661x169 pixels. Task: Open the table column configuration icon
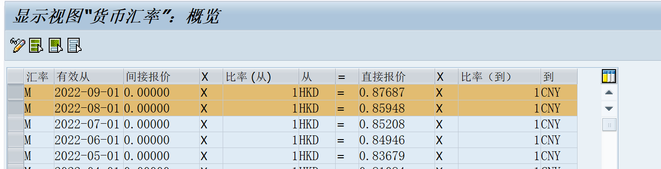[608, 77]
